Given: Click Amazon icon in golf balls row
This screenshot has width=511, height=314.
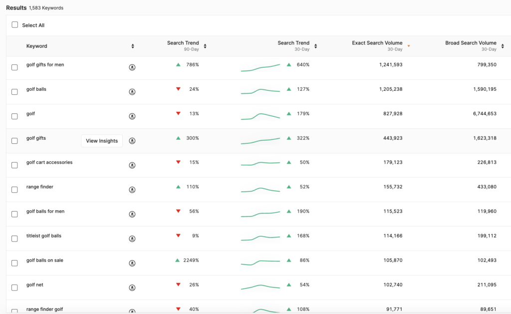Looking at the screenshot, I should point(132,92).
